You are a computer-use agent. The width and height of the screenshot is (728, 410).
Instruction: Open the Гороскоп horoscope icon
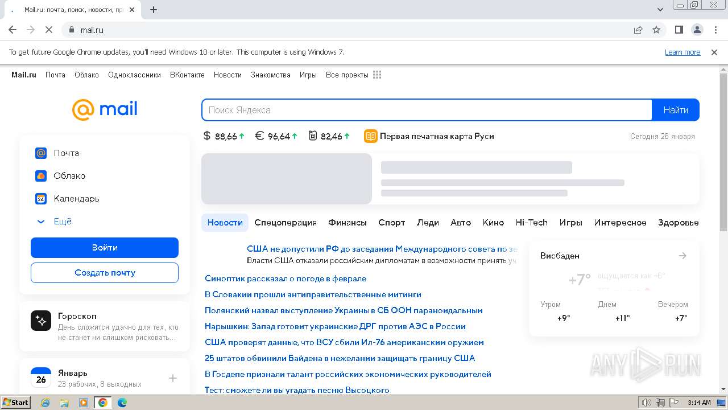click(x=41, y=321)
